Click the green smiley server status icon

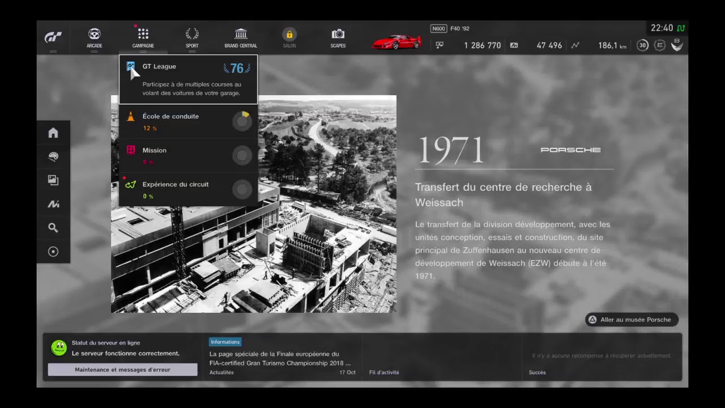59,348
